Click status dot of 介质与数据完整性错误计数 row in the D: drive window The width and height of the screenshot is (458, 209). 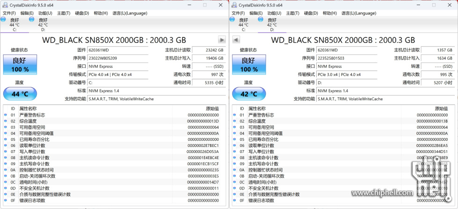(234, 195)
